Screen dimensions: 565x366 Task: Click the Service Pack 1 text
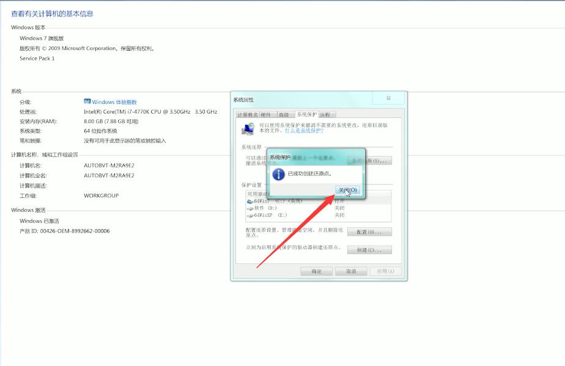coord(37,59)
